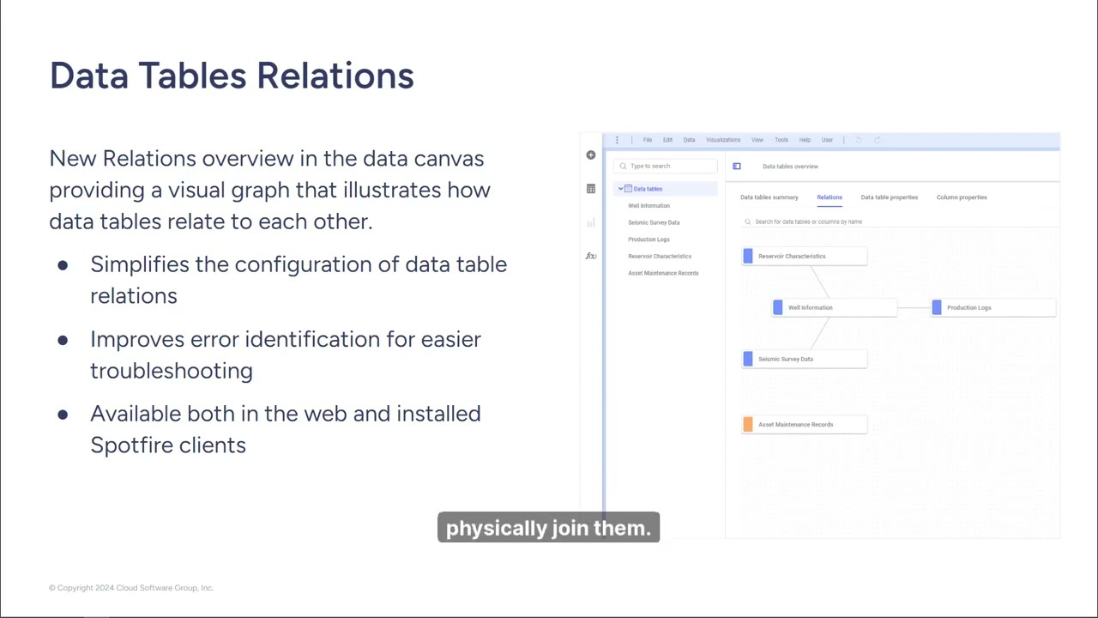This screenshot has height=618, width=1098.
Task: Open the Data table properties tab
Action: 889,197
